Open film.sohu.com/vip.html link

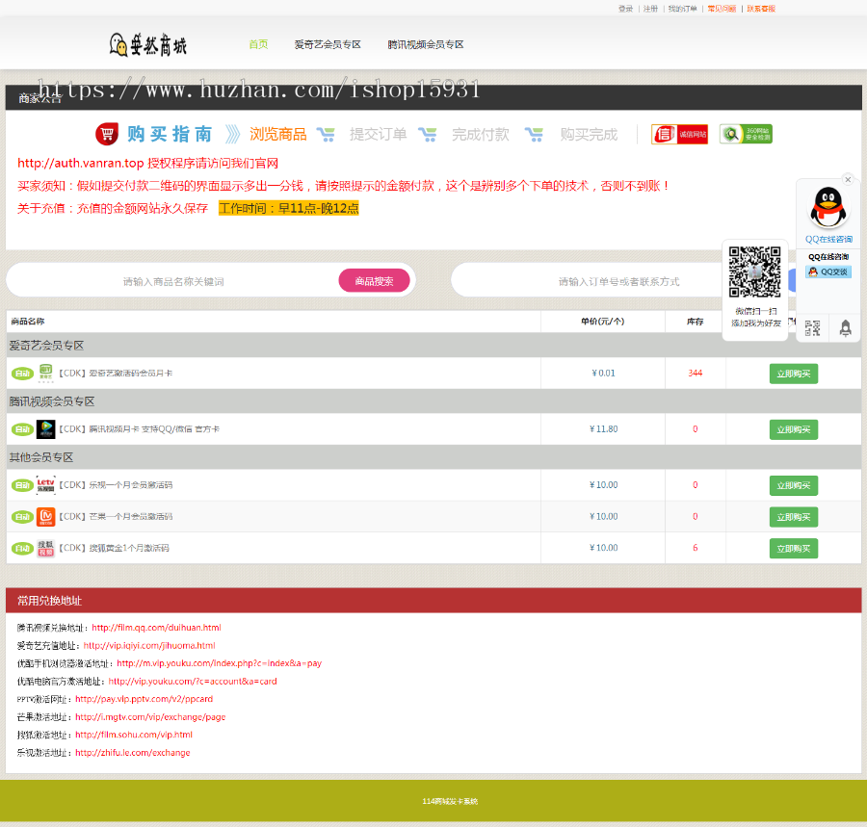(134, 735)
